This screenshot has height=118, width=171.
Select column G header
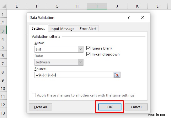[x=57, y=6]
